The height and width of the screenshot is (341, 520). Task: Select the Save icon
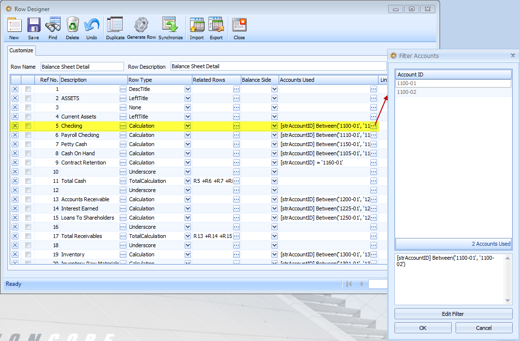(33, 28)
